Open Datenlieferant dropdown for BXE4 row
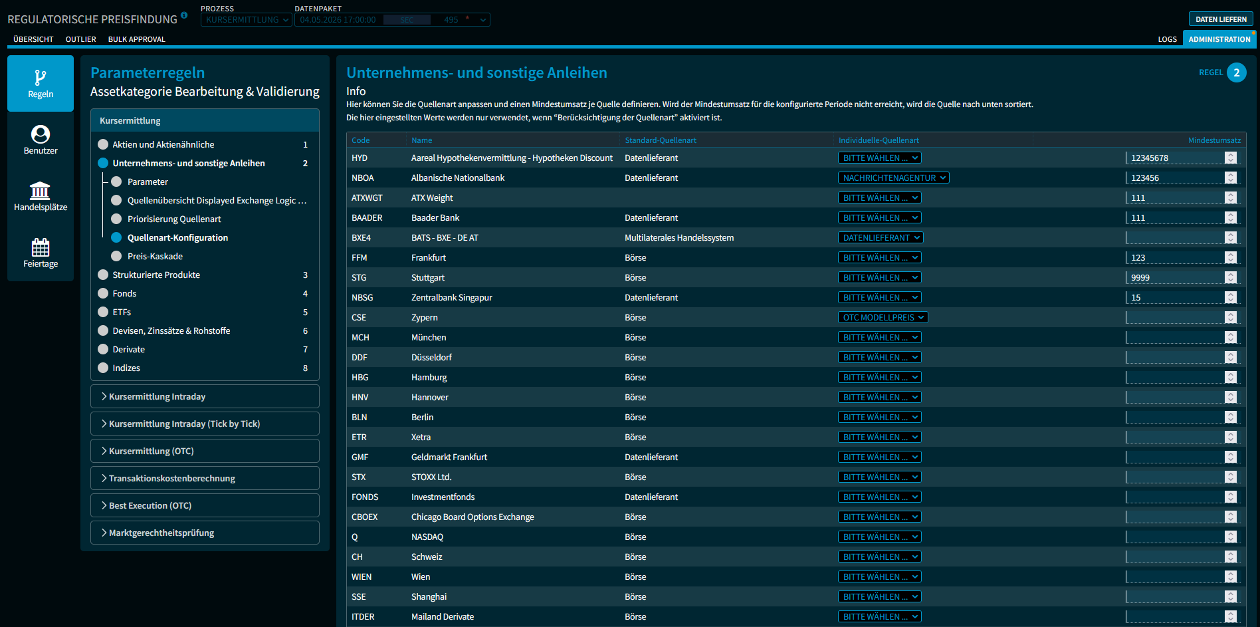The height and width of the screenshot is (627, 1260). (881, 237)
